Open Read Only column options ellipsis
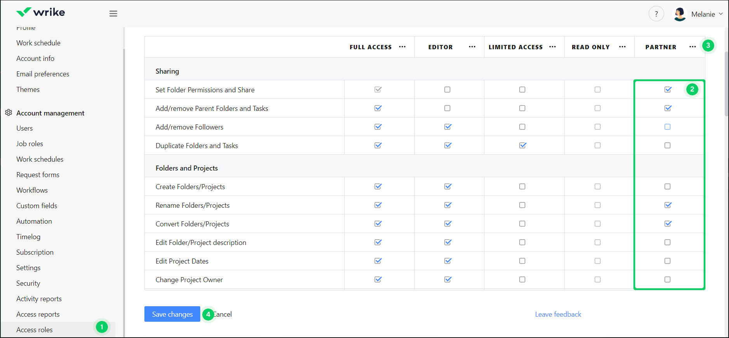The image size is (729, 338). (622, 47)
